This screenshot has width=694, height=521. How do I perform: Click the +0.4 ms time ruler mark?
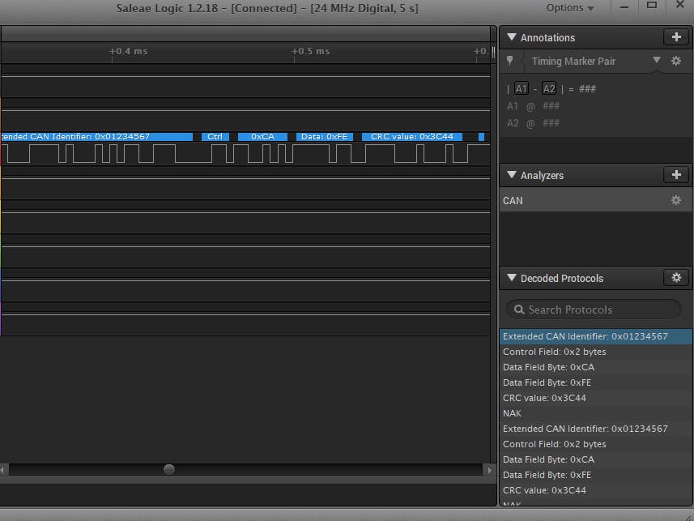pyautogui.click(x=129, y=51)
